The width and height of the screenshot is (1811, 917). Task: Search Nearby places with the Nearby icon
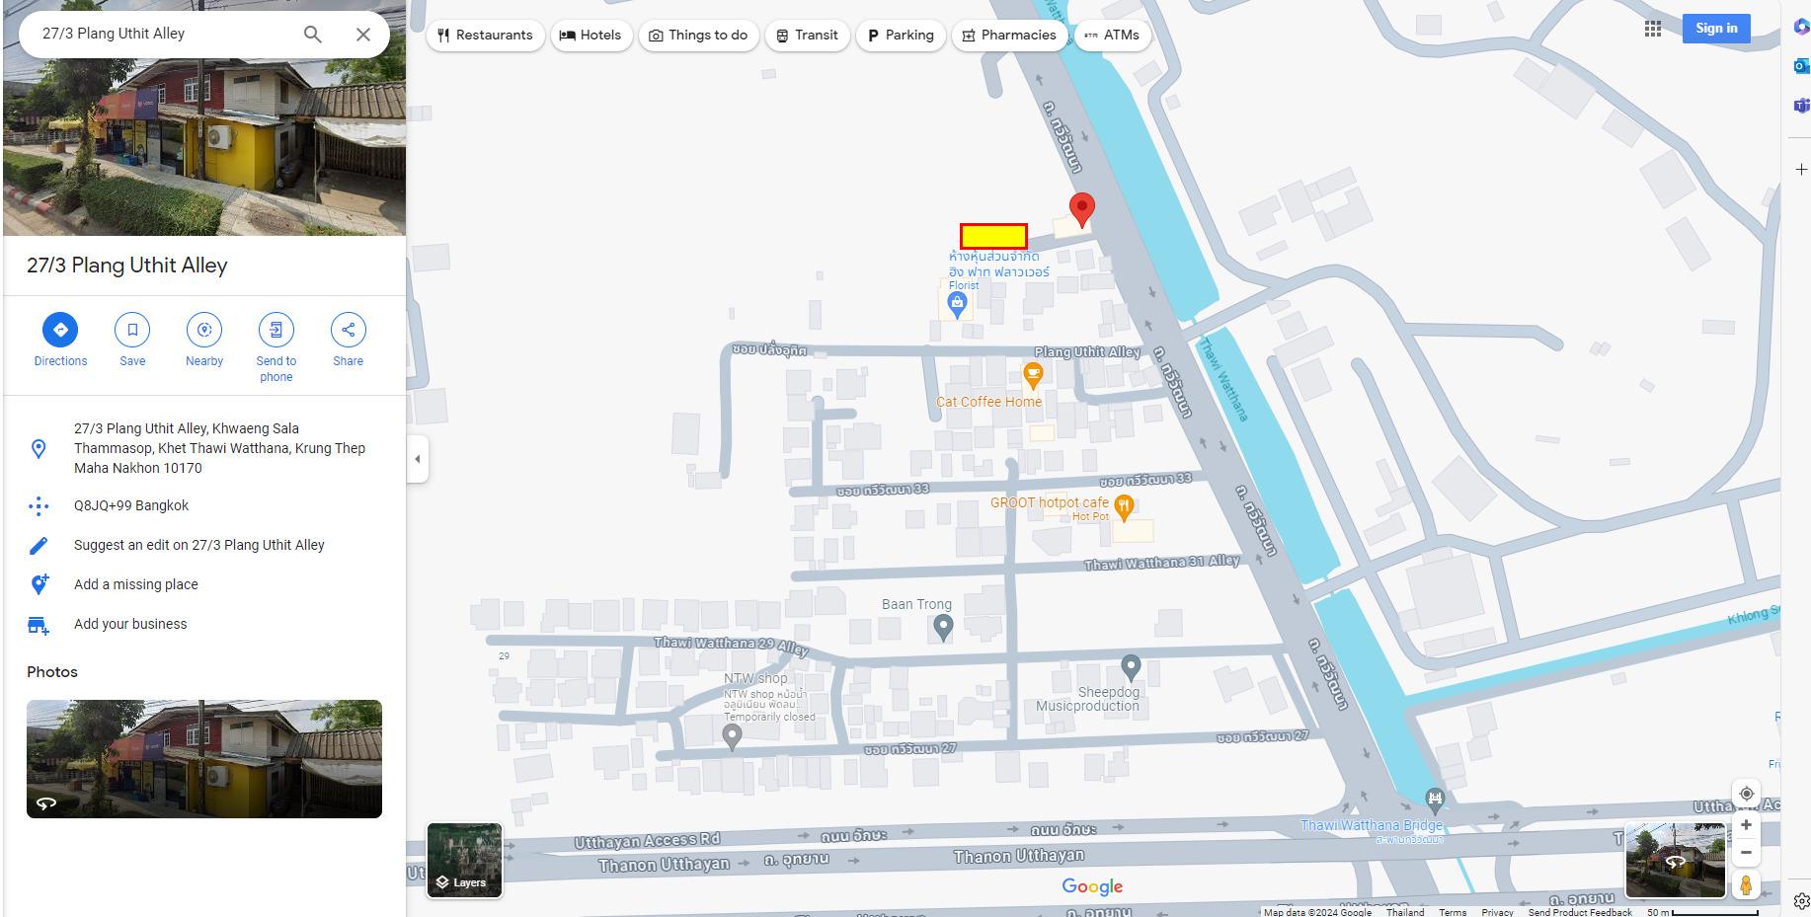coord(204,330)
